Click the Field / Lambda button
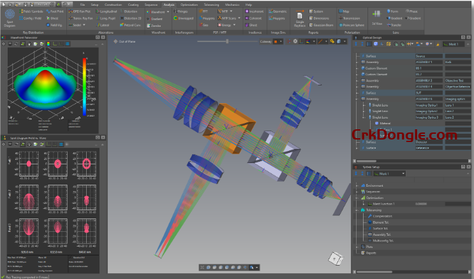This screenshot has height=279, width=474. (31, 11)
